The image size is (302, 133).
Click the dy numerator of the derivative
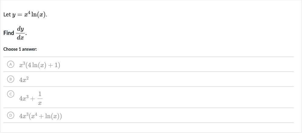21,29
